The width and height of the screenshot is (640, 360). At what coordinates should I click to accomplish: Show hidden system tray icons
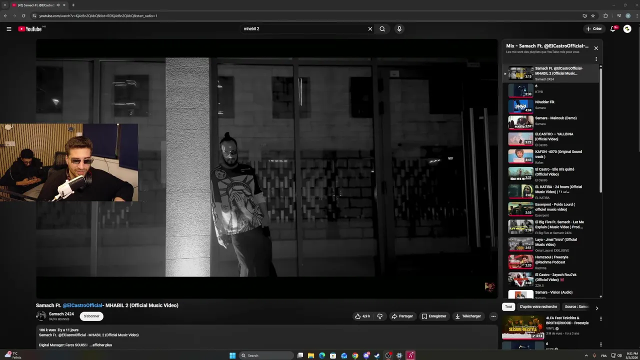pyautogui.click(x=586, y=355)
